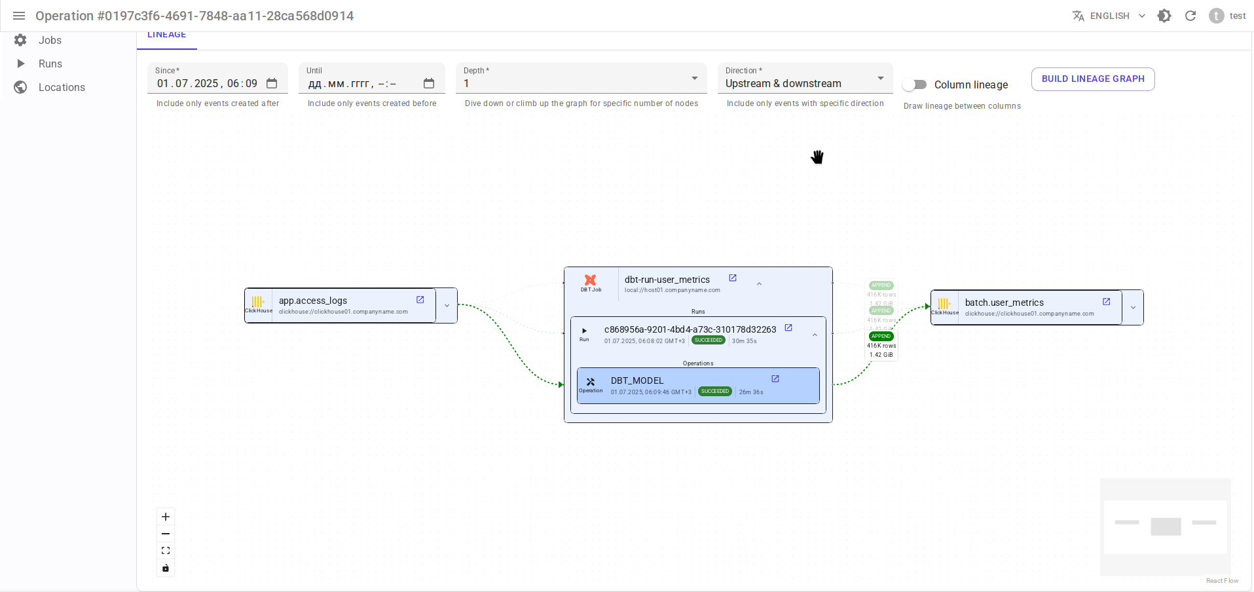The height and width of the screenshot is (592, 1254).
Task: Toggle the dark/light theme icon
Action: pos(1164,16)
